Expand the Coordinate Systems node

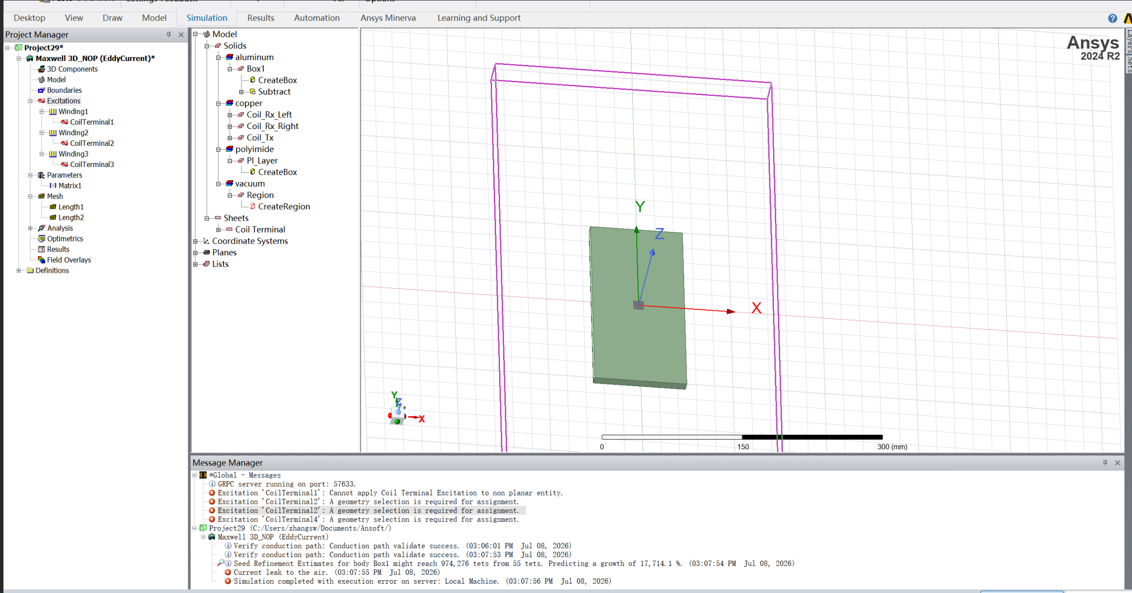pos(195,241)
